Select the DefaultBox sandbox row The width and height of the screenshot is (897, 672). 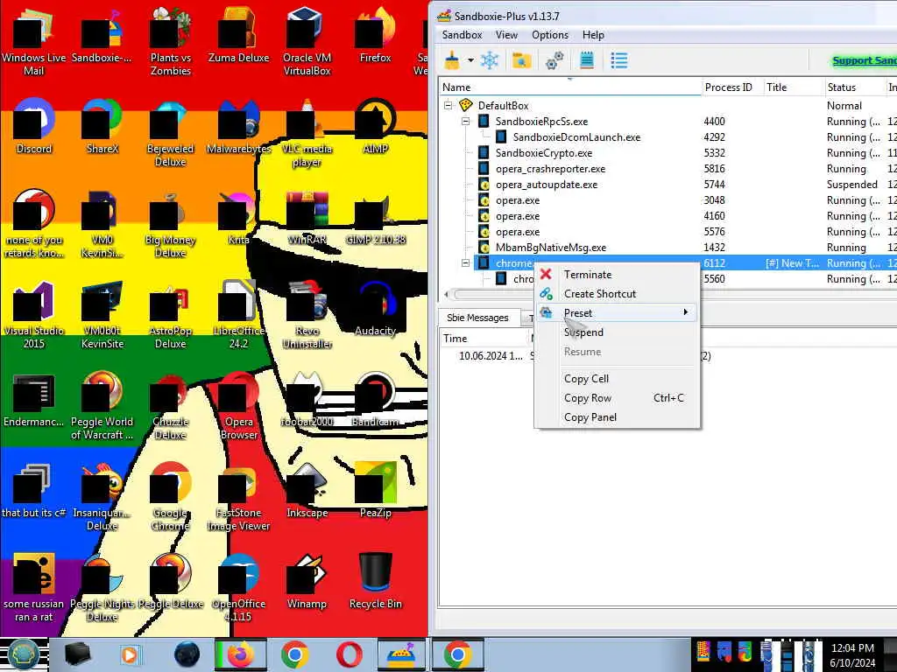667,105
